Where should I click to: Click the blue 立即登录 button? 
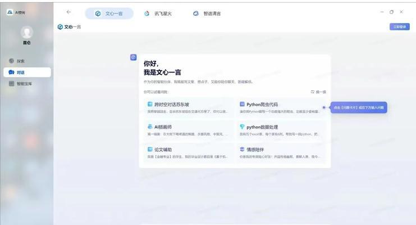tap(400, 26)
